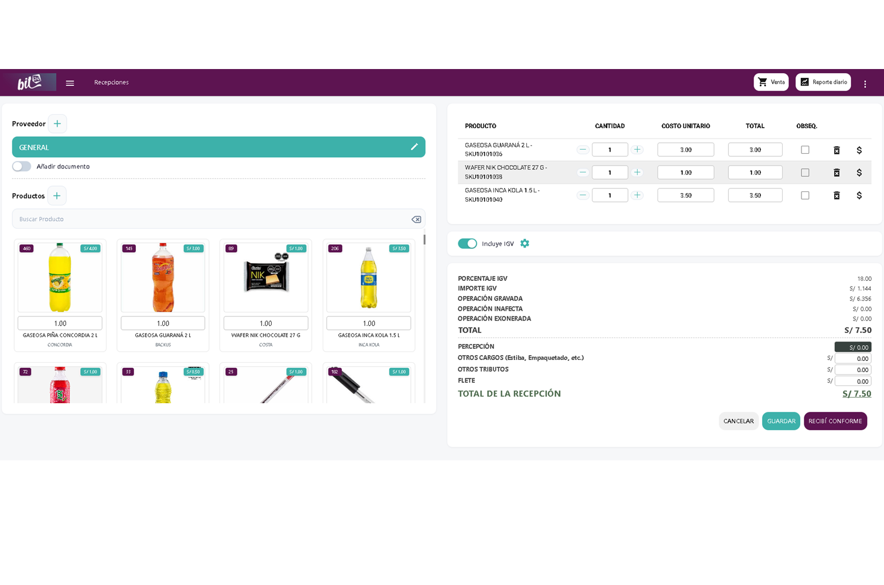Clear the product search field
The width and height of the screenshot is (884, 585).
tap(416, 219)
